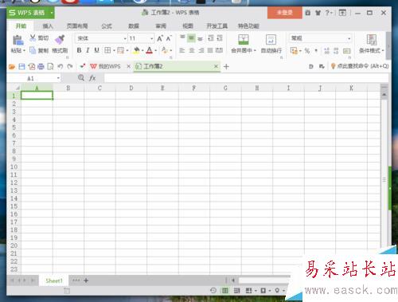Click the fx insert function icon
This screenshot has height=302, width=398.
(x=92, y=78)
